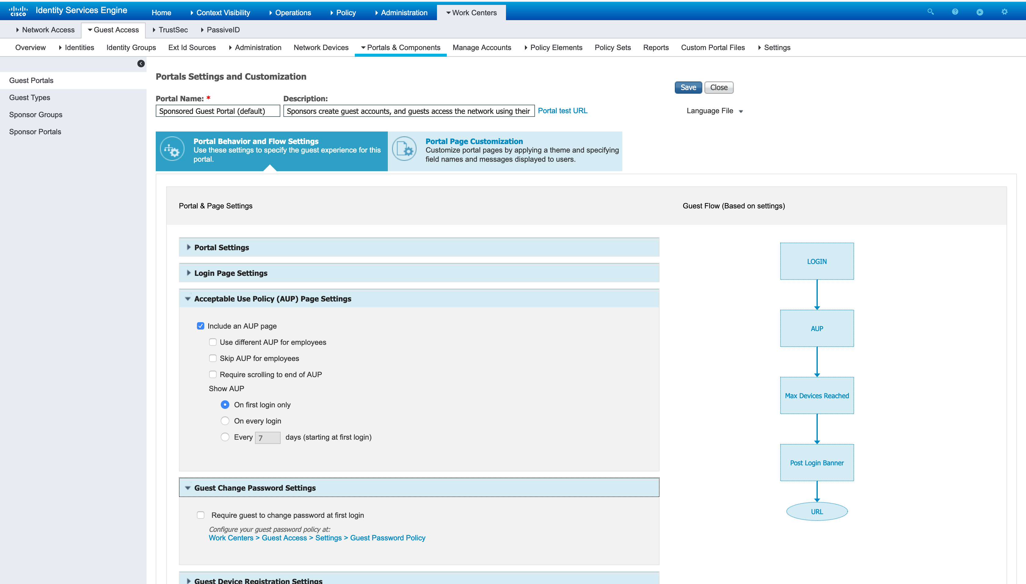The height and width of the screenshot is (584, 1026).
Task: Select the Every N days radio button
Action: pos(225,437)
